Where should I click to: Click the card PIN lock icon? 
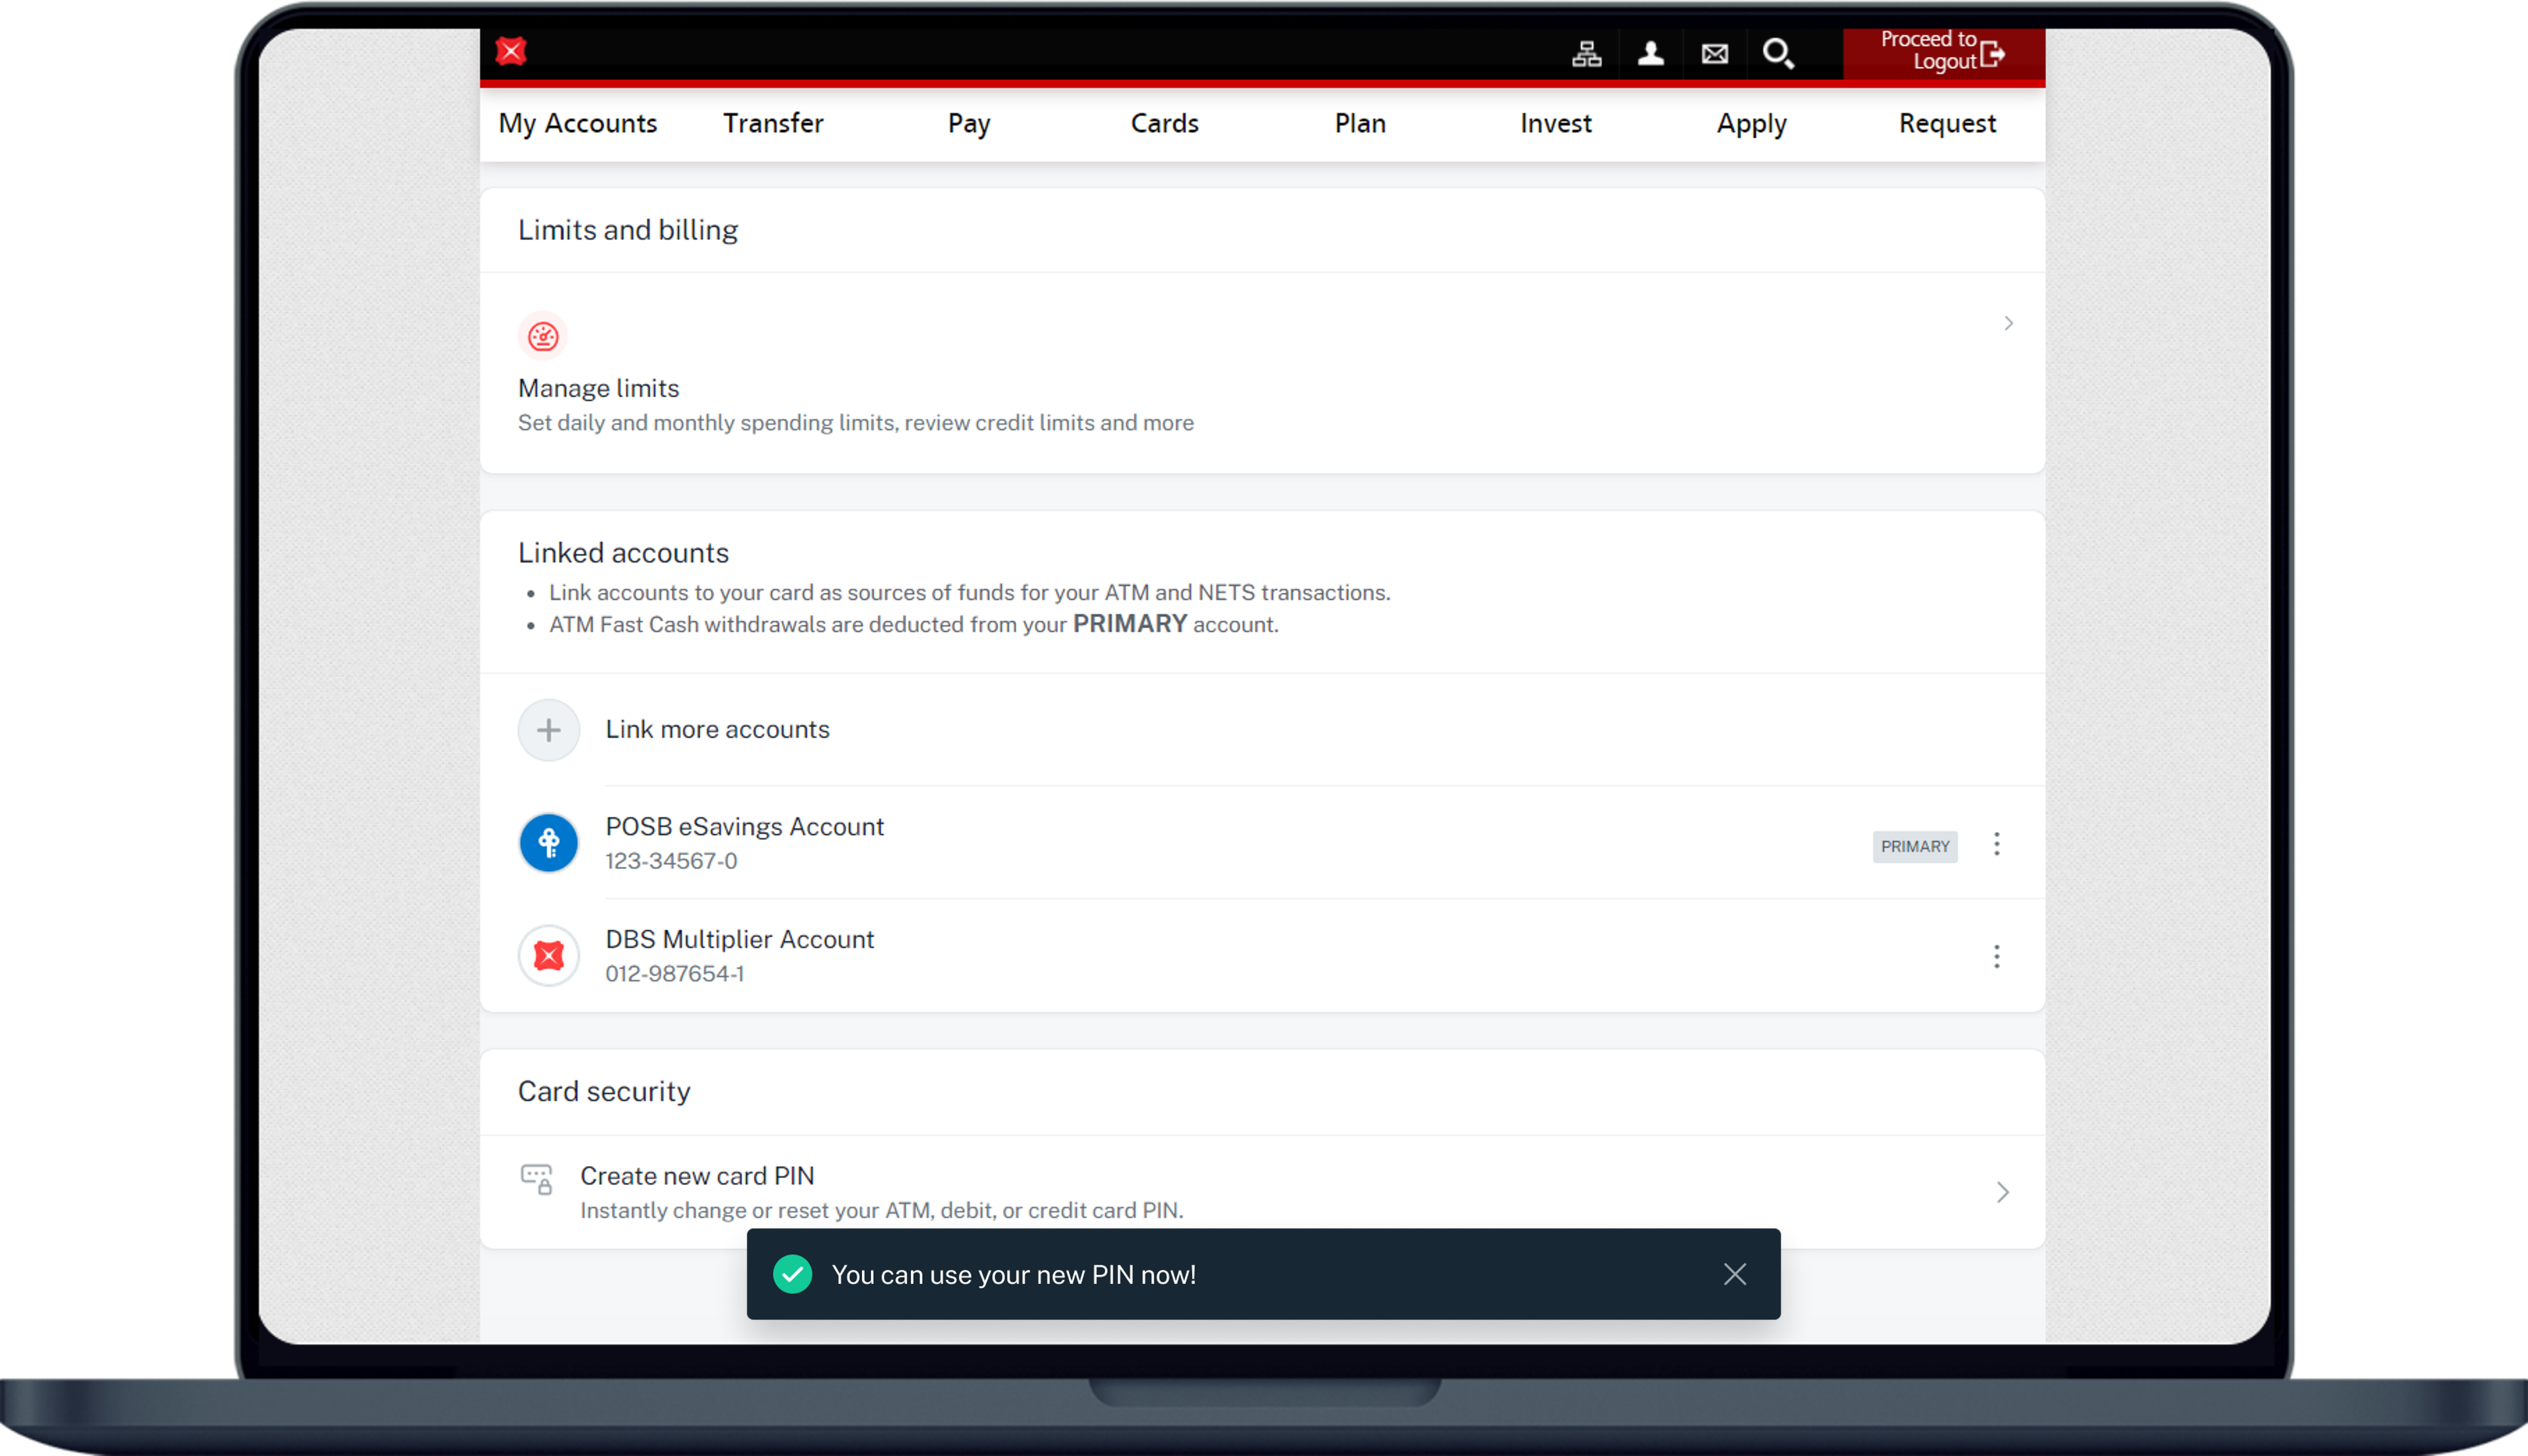click(x=537, y=1179)
